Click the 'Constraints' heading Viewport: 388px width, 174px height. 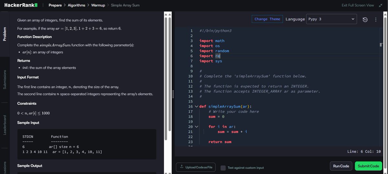pyautogui.click(x=27, y=103)
